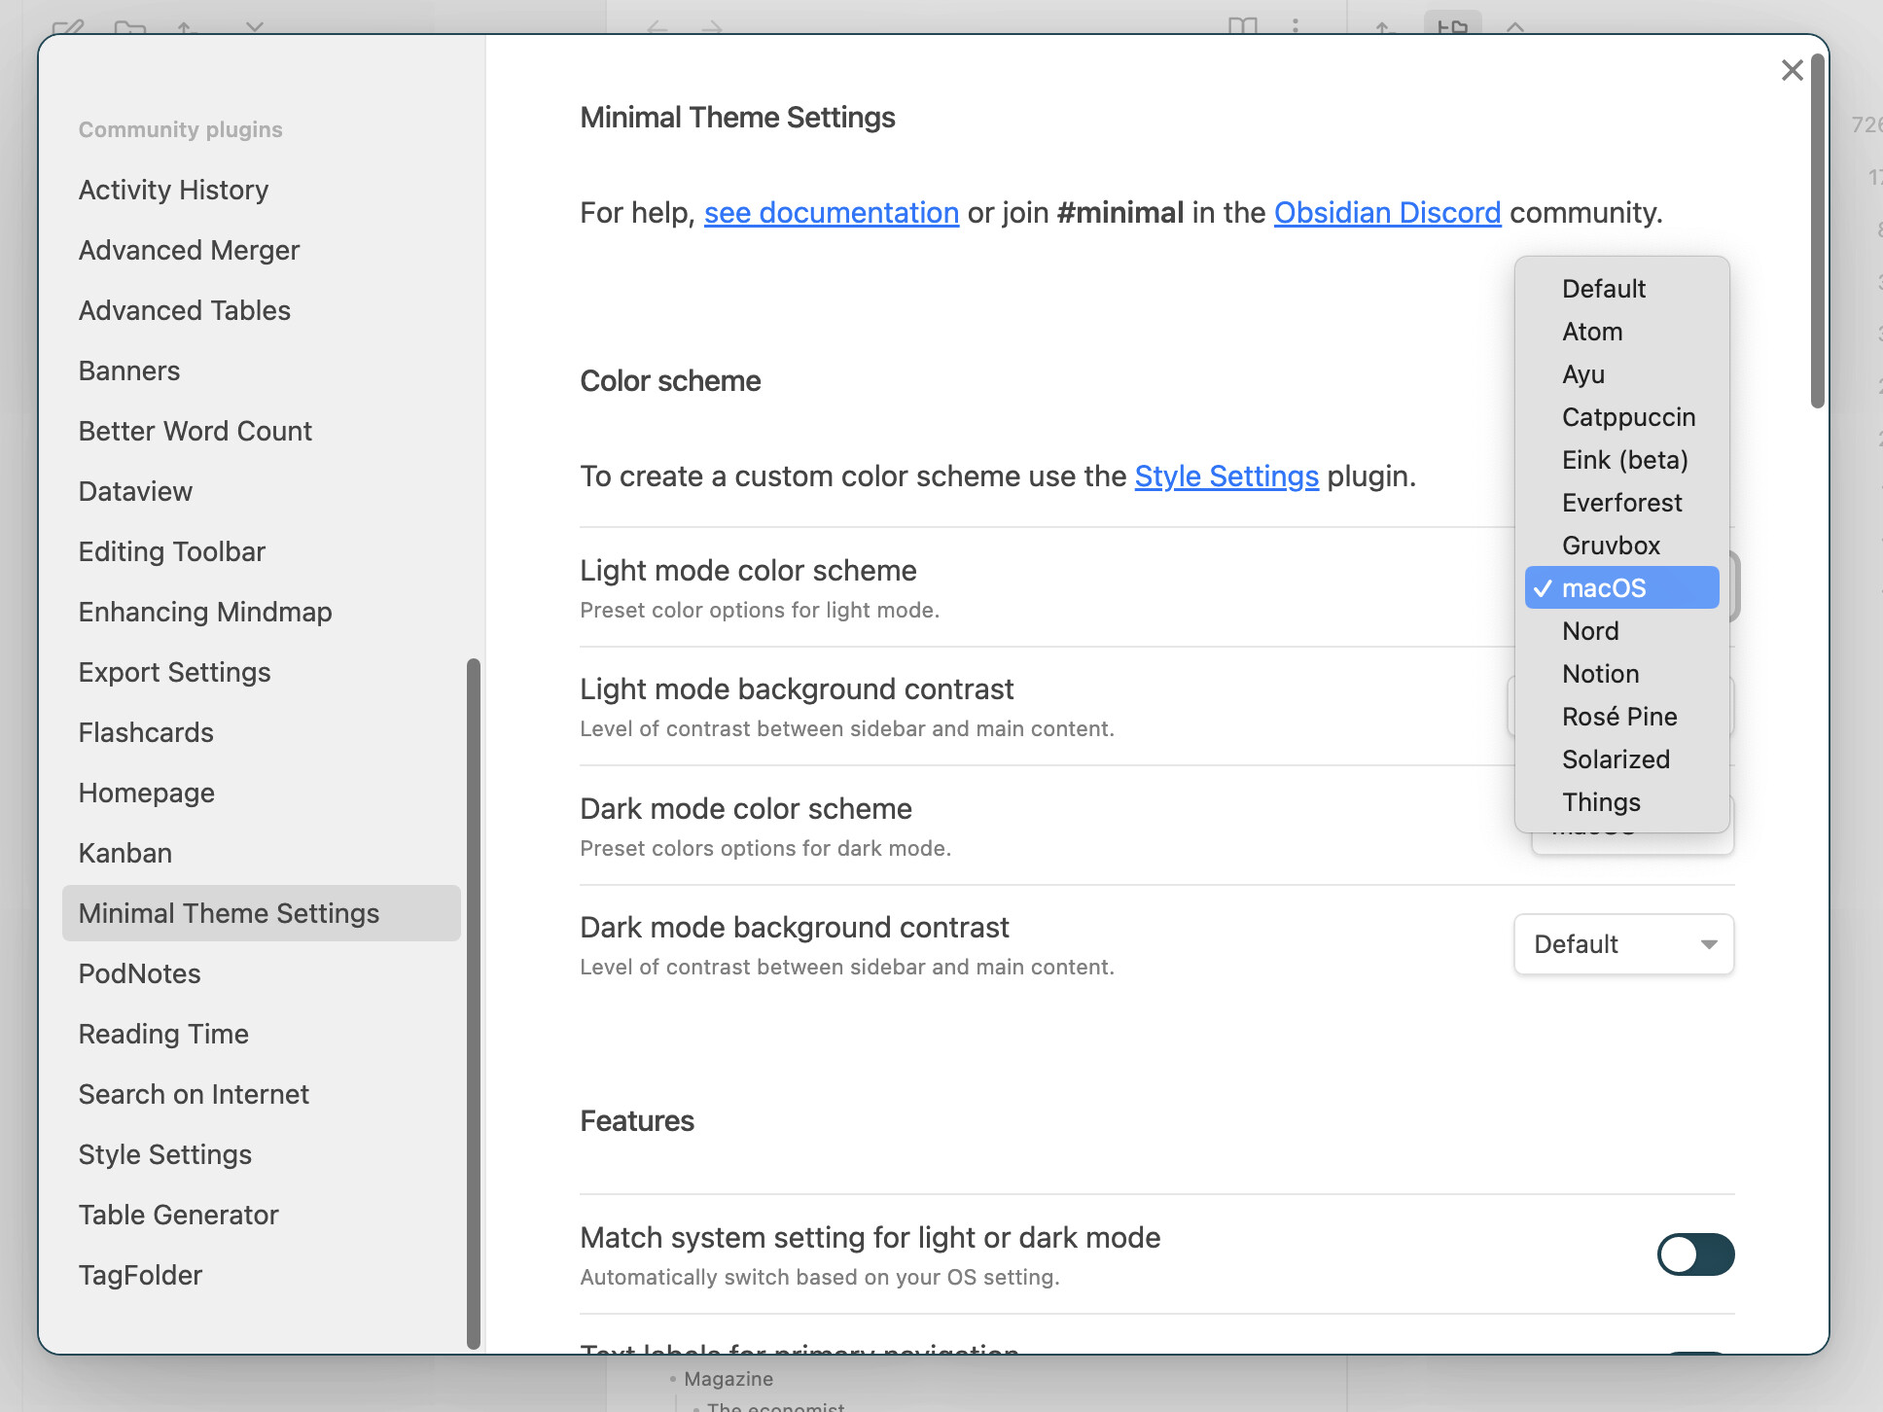Switch scheme to Solarized
1883x1412 pixels.
click(1622, 759)
